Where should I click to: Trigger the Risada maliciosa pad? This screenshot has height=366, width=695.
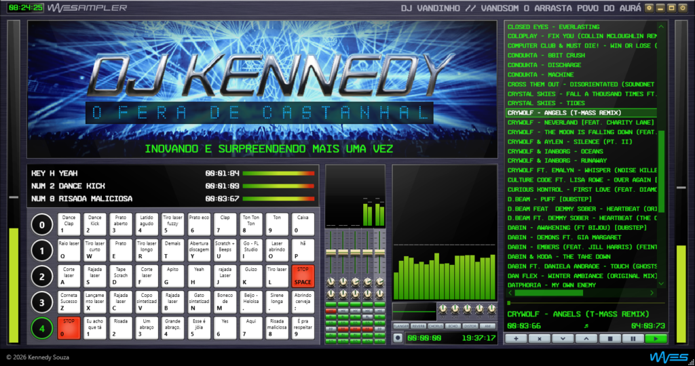tap(277, 327)
